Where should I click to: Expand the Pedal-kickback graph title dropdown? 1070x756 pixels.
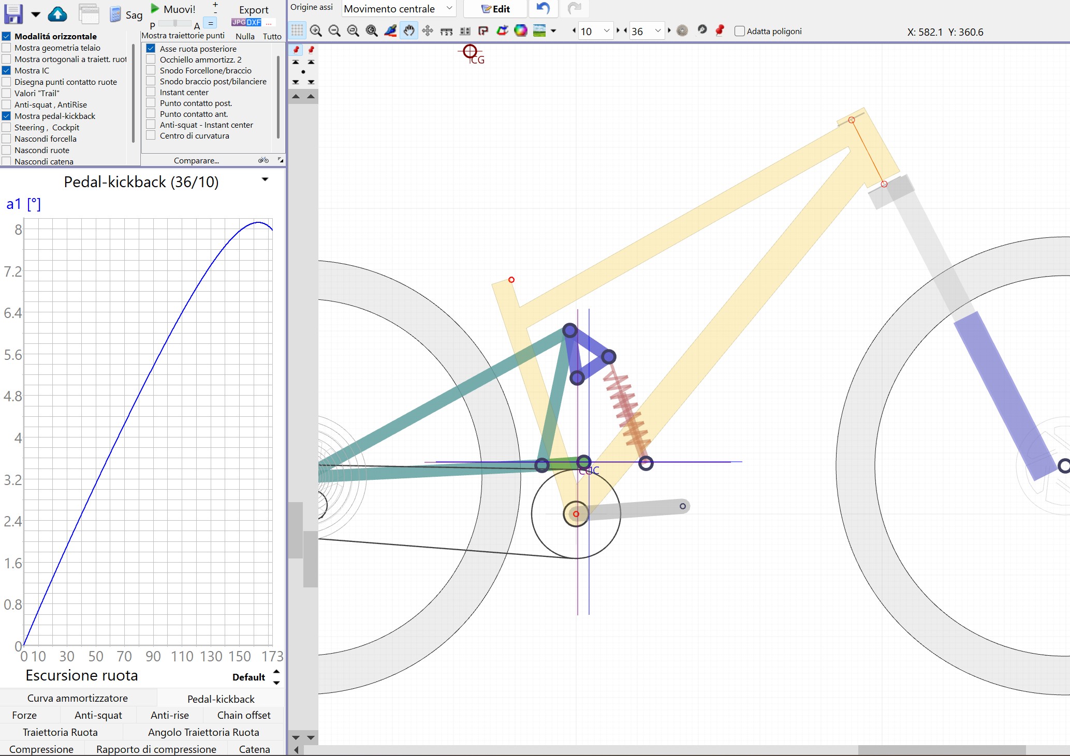pos(265,179)
